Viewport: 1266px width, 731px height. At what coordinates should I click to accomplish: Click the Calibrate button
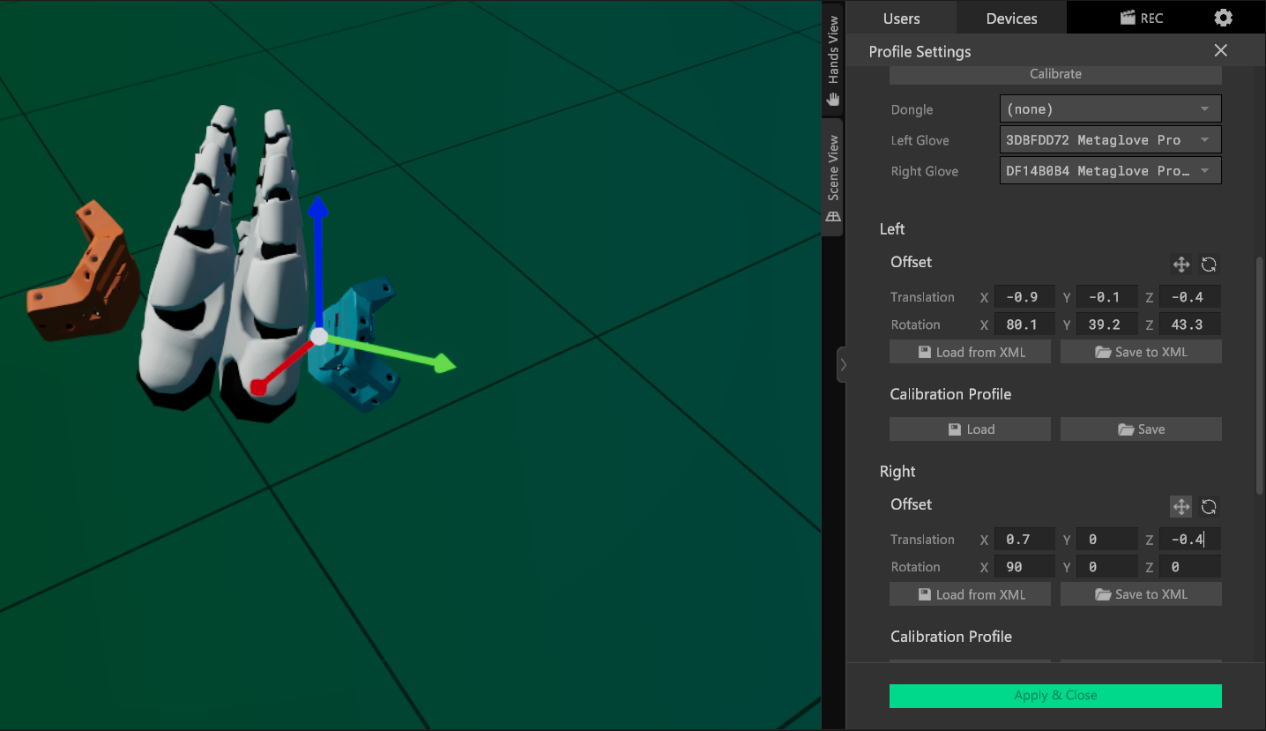(1055, 74)
